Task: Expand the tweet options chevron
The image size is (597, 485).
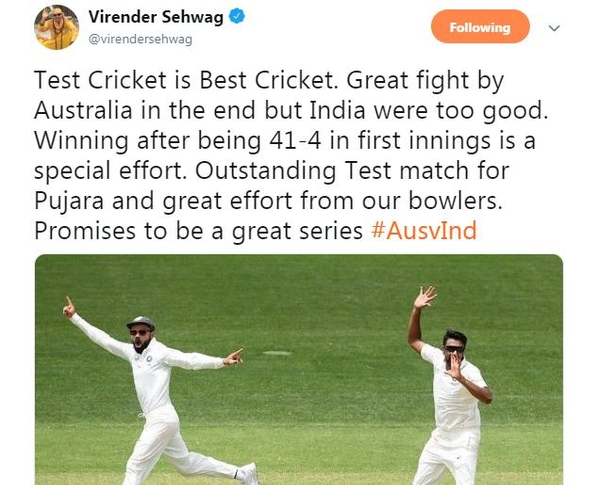Action: click(554, 27)
